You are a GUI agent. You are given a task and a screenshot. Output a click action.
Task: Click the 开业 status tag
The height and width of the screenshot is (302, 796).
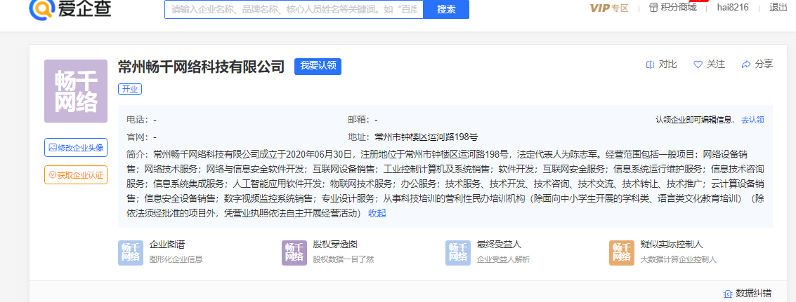tap(130, 89)
